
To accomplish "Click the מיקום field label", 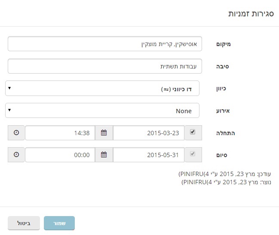I will coord(224,44).
